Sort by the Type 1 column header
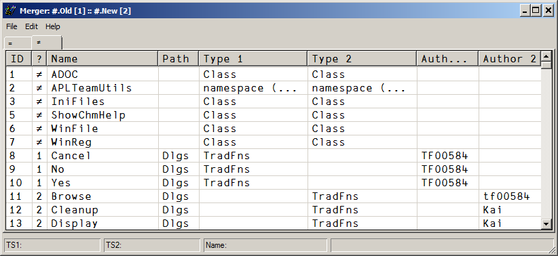558x256 pixels. click(x=253, y=59)
